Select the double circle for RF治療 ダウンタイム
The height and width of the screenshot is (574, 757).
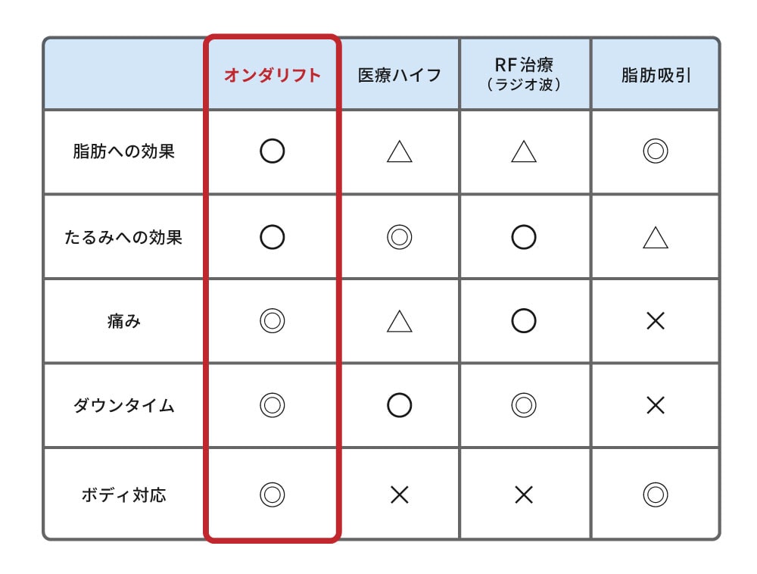[523, 406]
